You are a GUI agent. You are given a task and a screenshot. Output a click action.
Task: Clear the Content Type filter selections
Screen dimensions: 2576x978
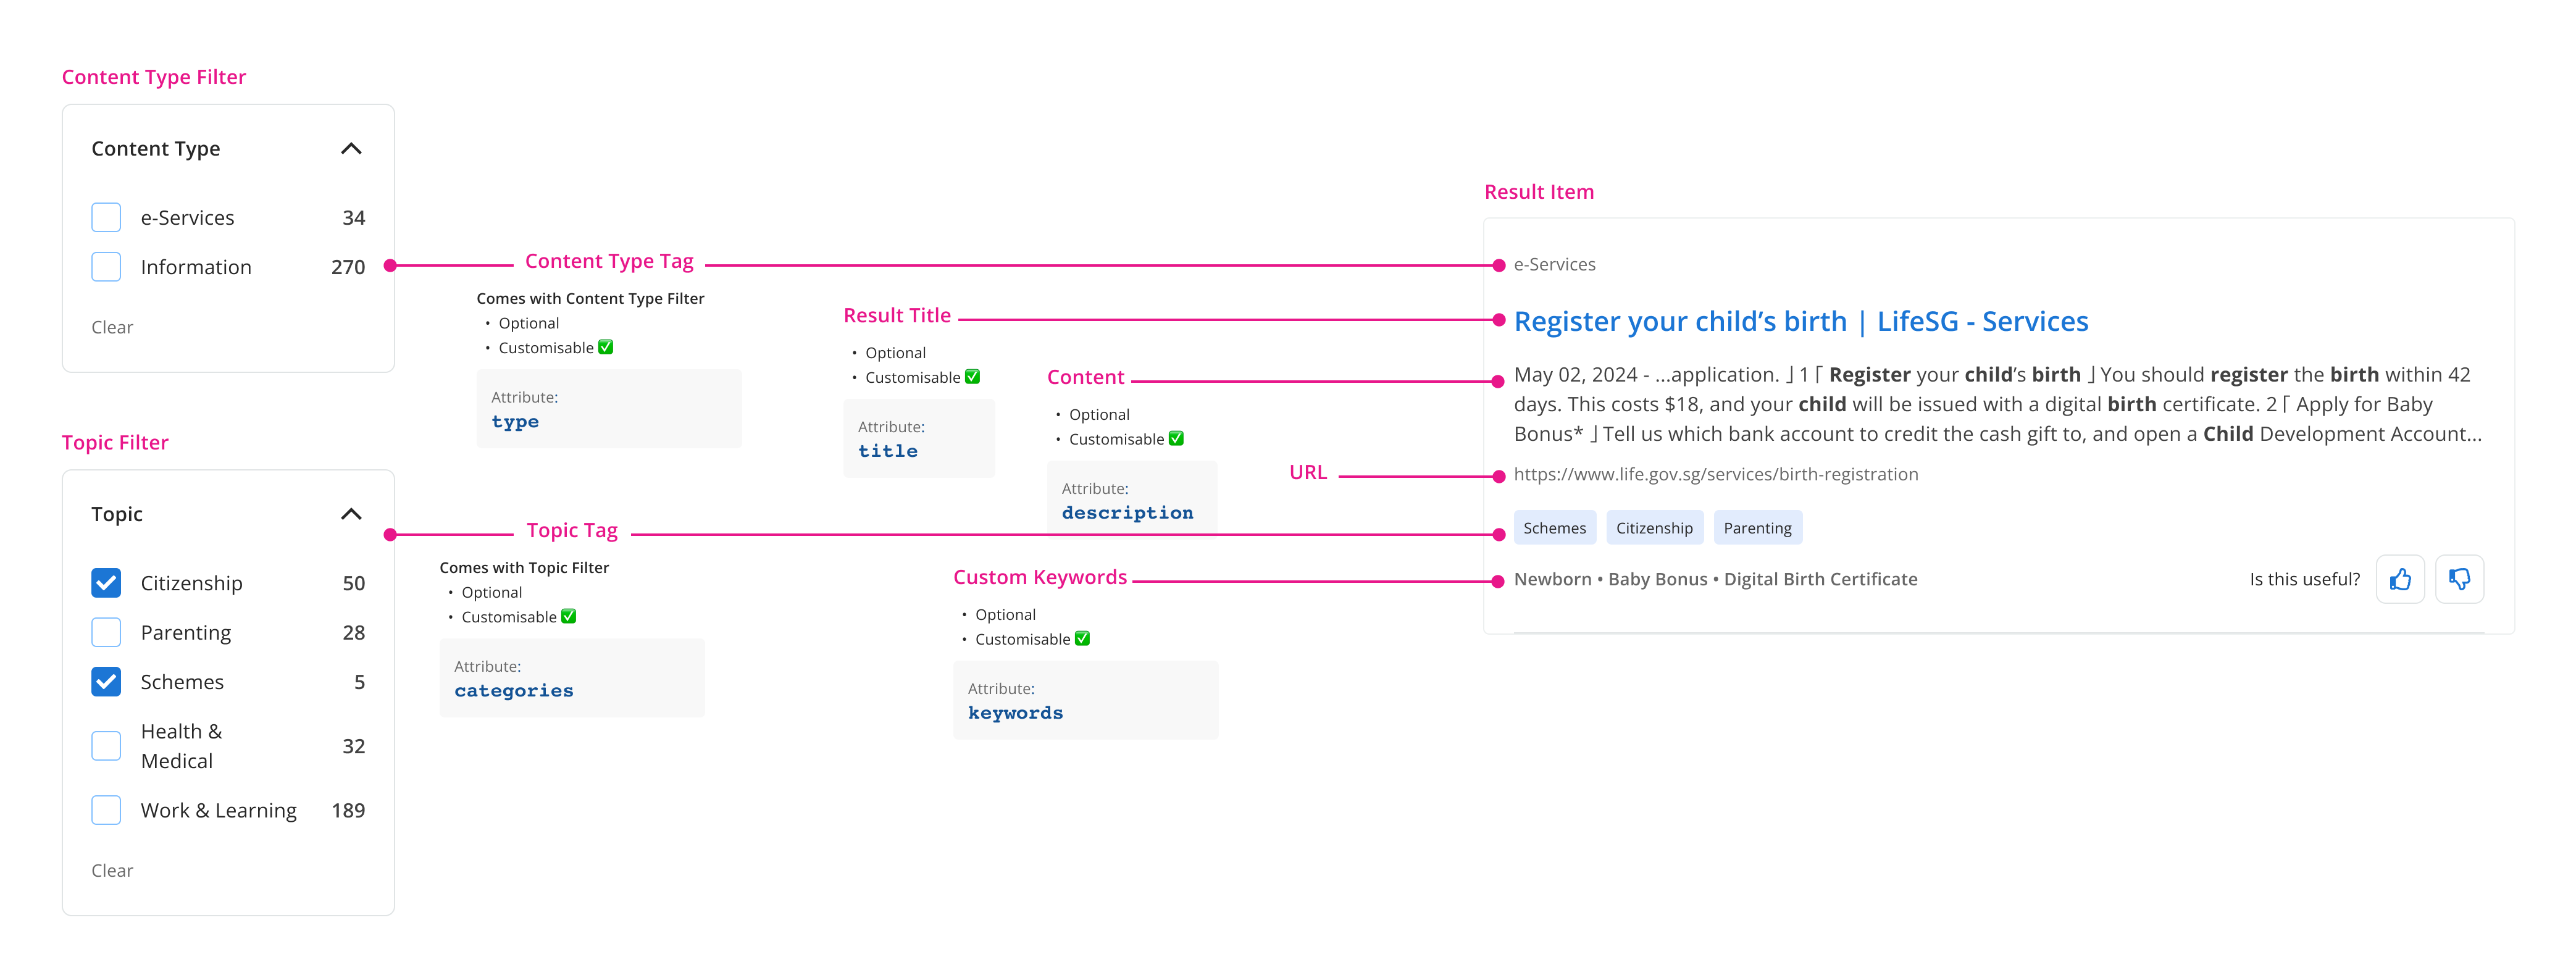(x=112, y=326)
